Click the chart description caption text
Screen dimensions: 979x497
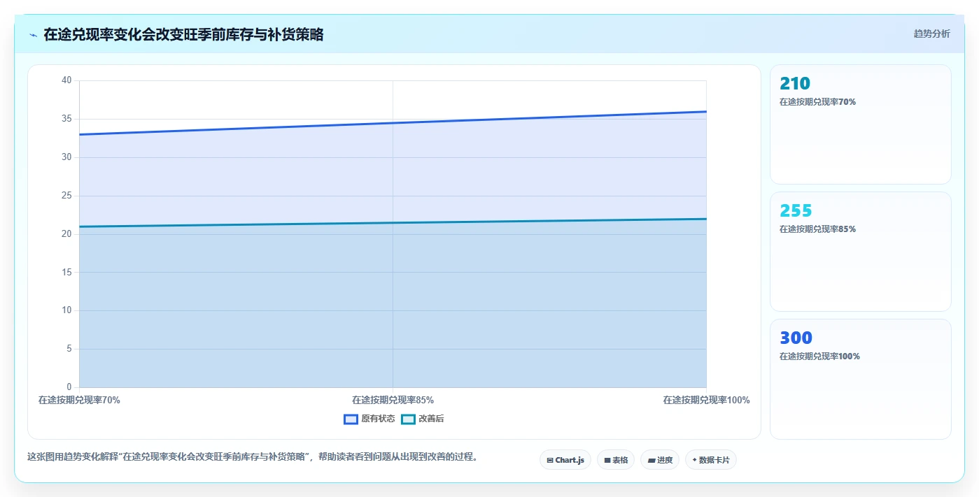253,457
